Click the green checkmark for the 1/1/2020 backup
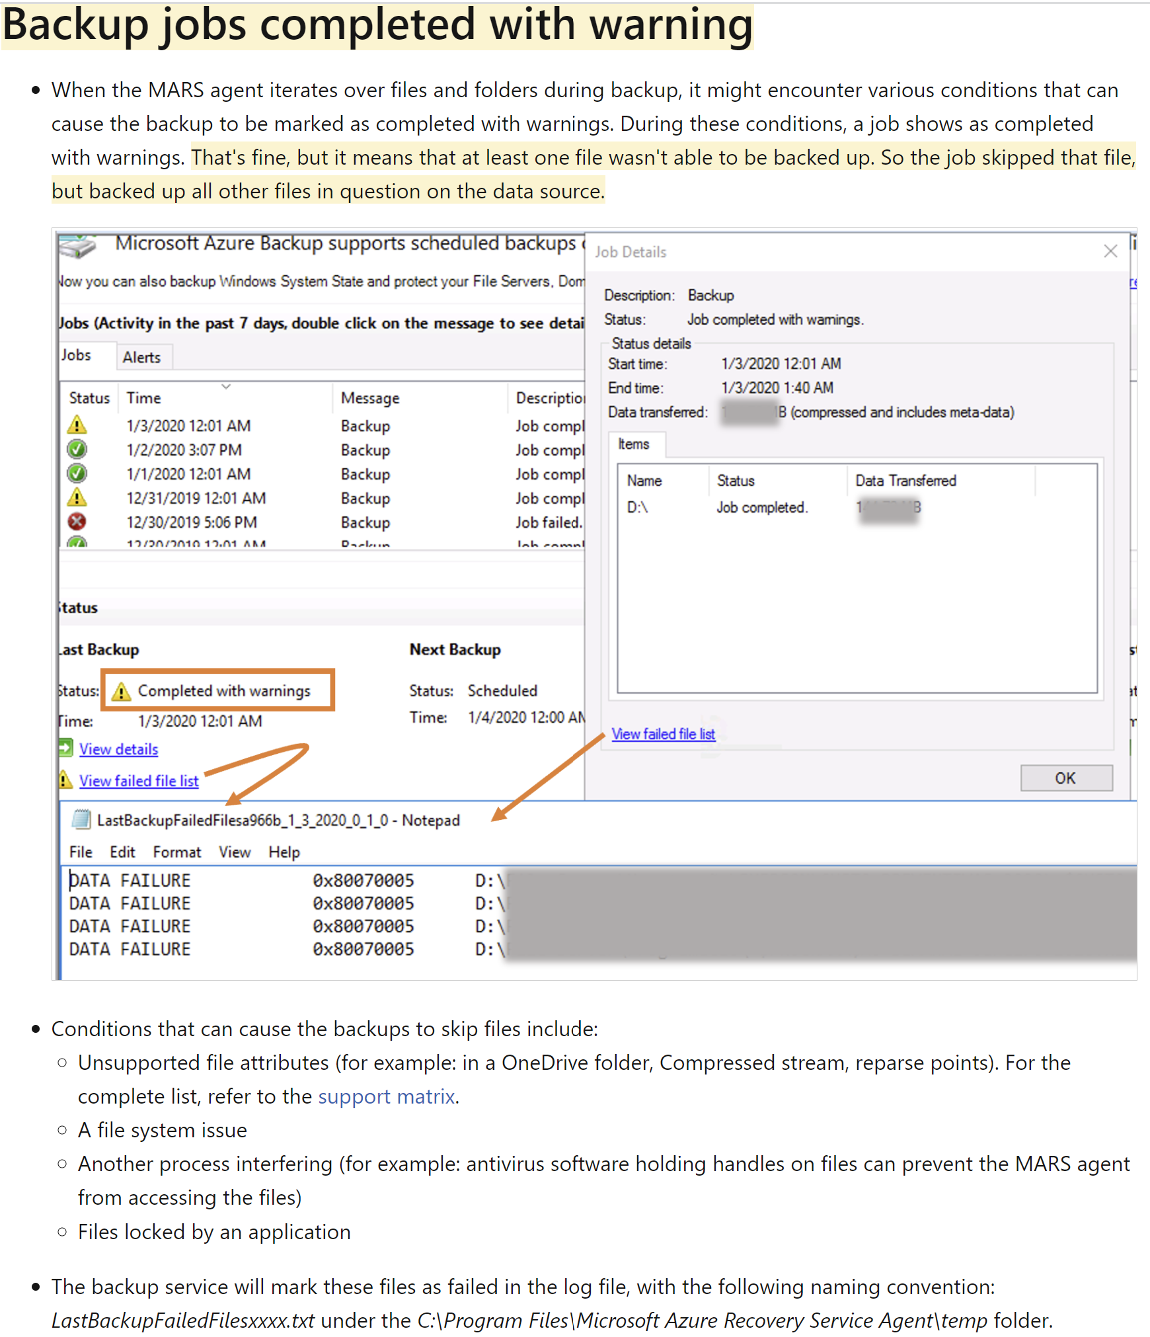This screenshot has height=1337, width=1150. (77, 473)
